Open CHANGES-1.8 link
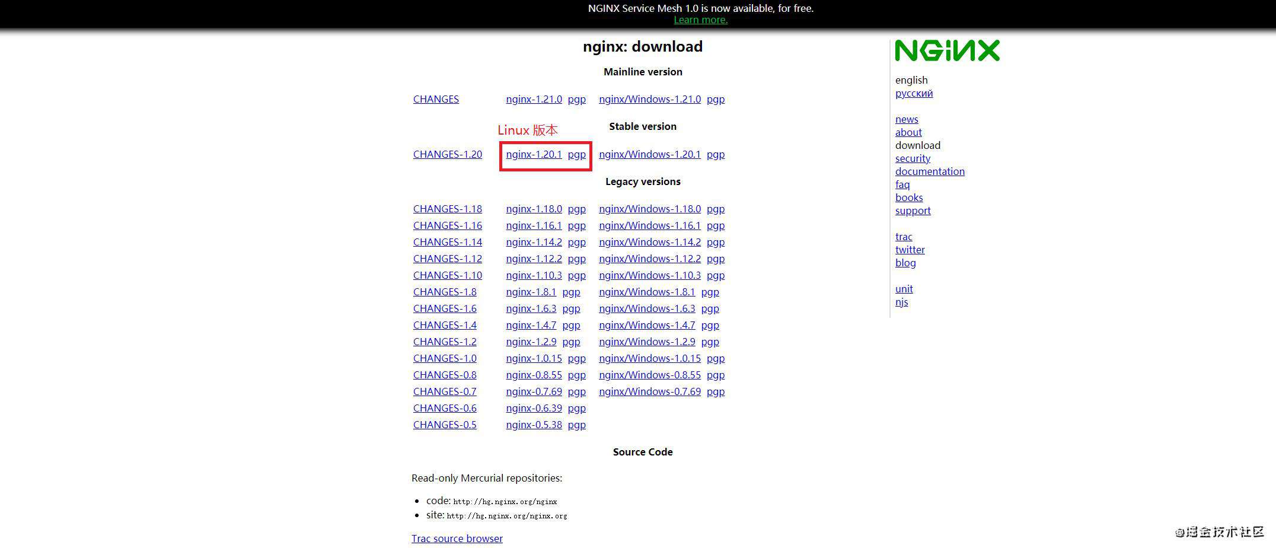The height and width of the screenshot is (548, 1276). (445, 292)
